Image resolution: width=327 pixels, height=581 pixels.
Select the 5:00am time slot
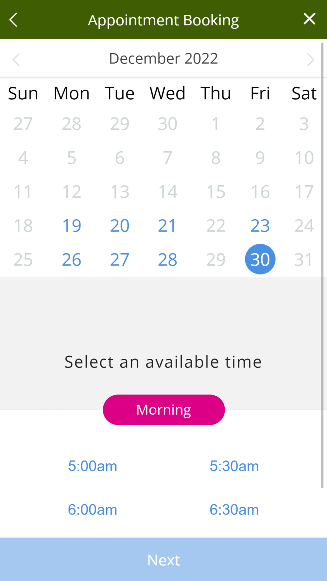coord(93,466)
